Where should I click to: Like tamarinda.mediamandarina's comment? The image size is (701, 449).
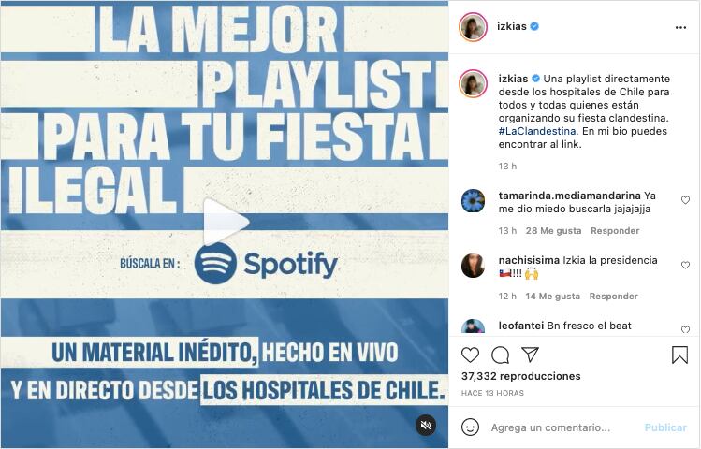(x=685, y=200)
